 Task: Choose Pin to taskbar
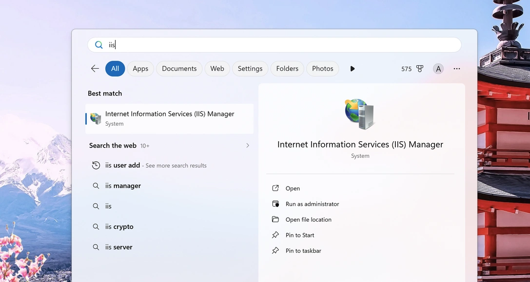pyautogui.click(x=303, y=251)
